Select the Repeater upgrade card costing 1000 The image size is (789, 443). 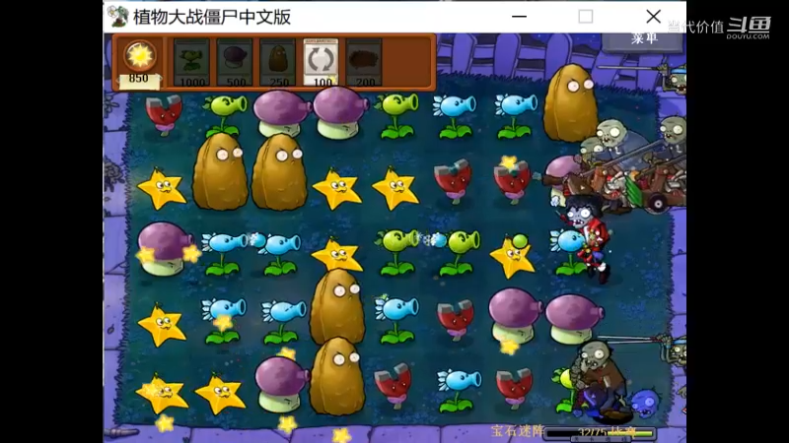191,62
